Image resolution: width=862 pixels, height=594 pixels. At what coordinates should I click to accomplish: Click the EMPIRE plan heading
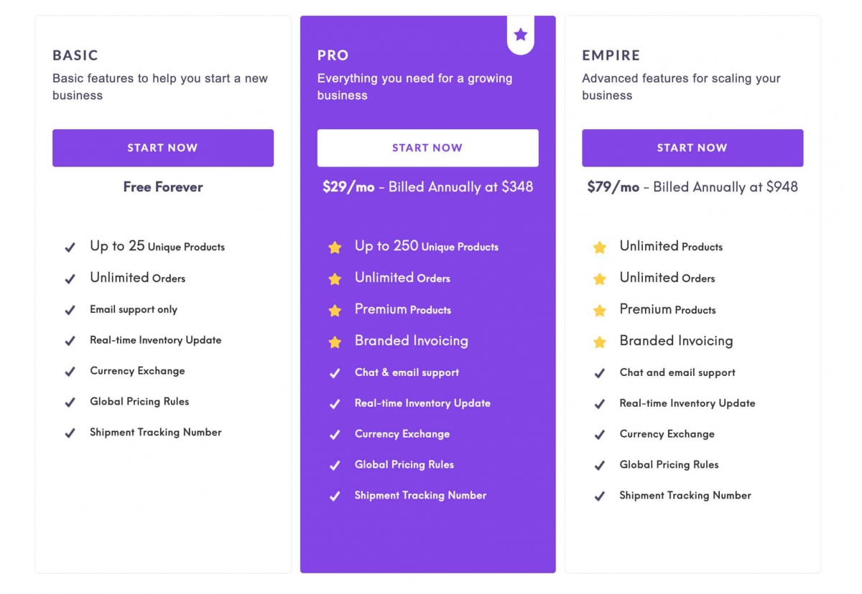[611, 55]
